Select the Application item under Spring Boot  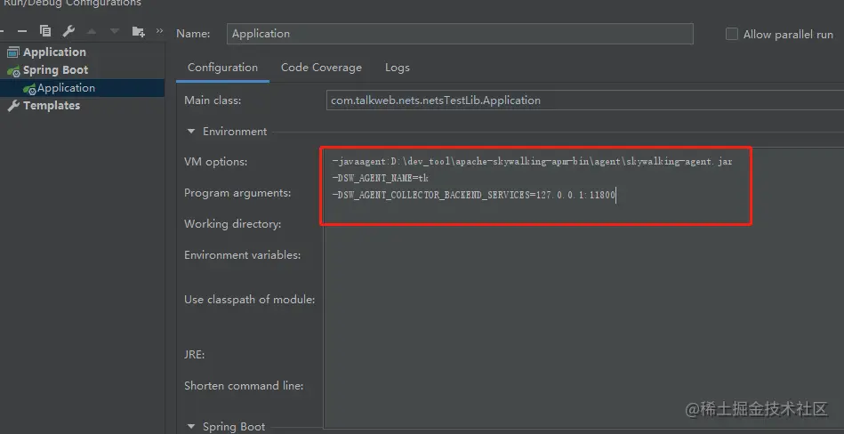click(66, 88)
